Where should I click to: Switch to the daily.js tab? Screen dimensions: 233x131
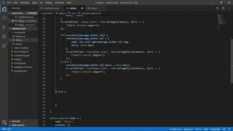pyautogui.click(x=75, y=8)
